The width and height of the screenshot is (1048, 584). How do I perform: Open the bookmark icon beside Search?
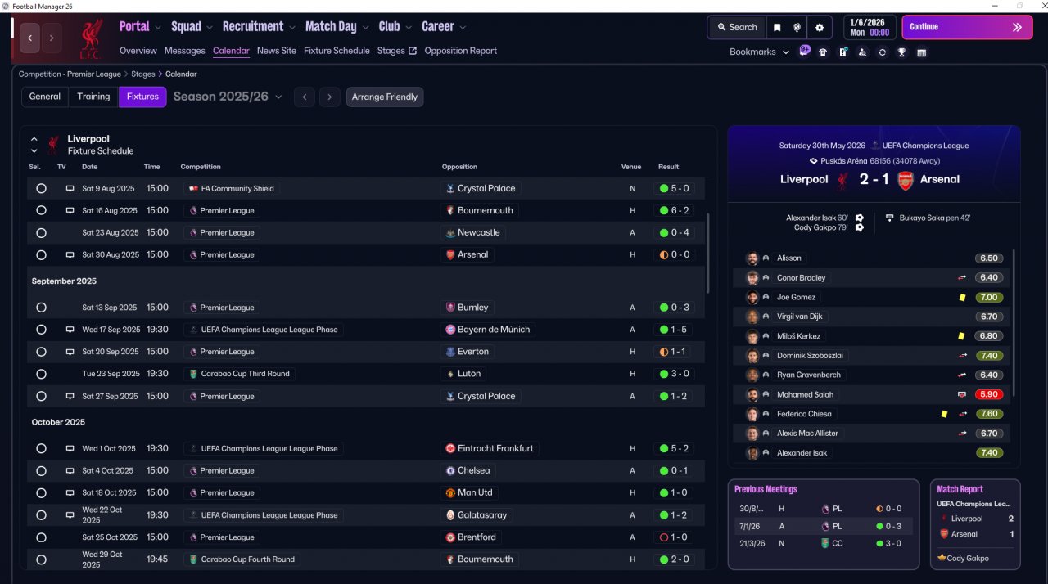(777, 27)
